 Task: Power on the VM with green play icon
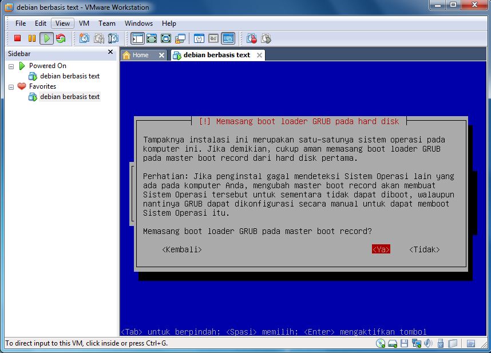47,38
